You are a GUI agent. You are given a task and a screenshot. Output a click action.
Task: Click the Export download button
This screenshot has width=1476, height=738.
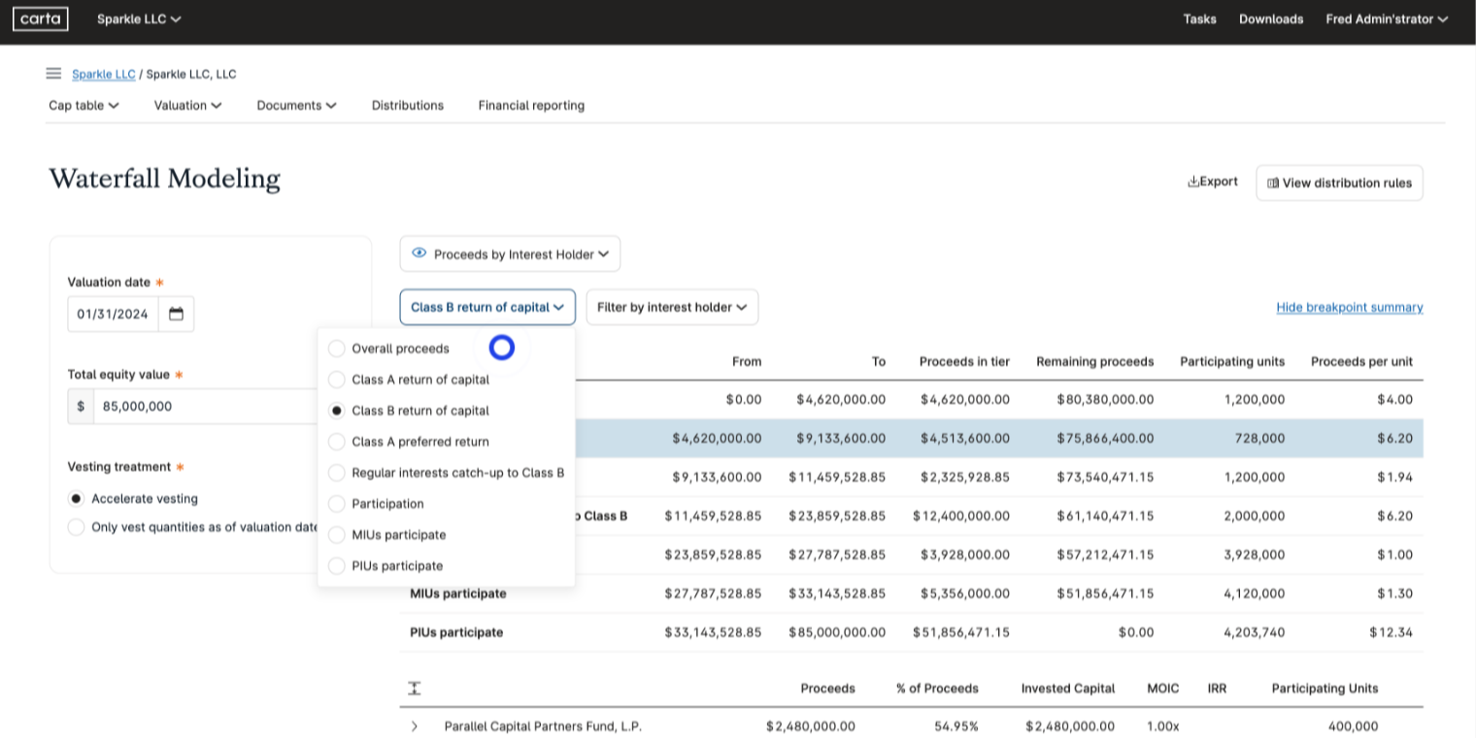1213,182
